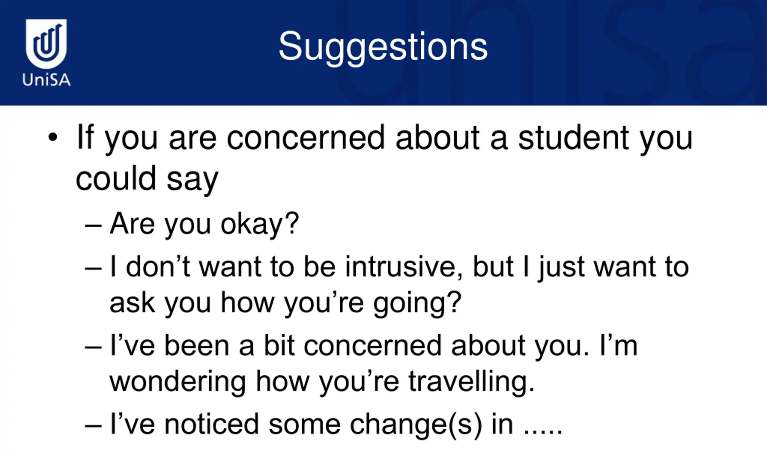Select the word "student" in the main bullet
767x453 pixels.
pos(574,138)
